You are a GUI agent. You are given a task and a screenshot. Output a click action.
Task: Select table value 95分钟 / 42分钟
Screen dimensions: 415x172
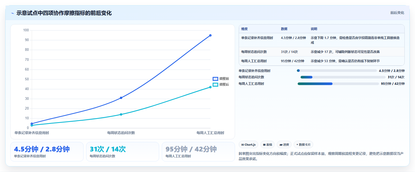click(293, 61)
